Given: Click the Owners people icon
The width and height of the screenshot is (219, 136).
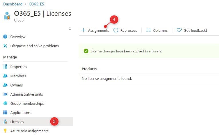Looking at the screenshot, I should pos(5,85).
